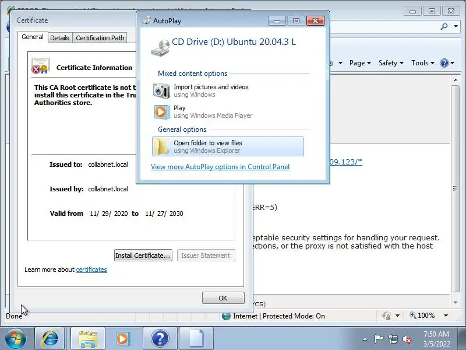The image size is (466, 350).
Task: Switch to the Certification Path tab
Action: [x=100, y=38]
